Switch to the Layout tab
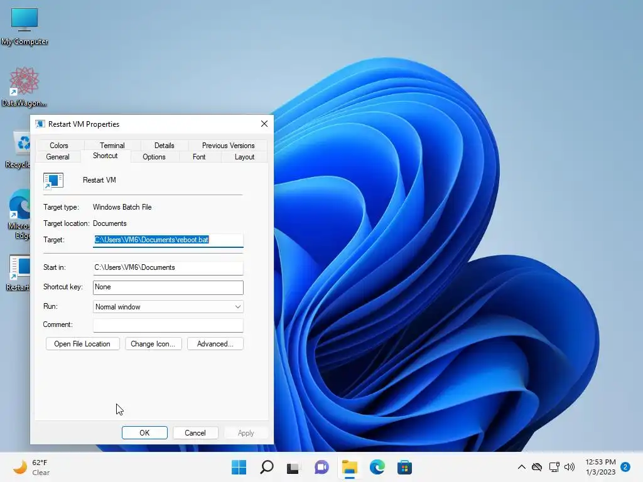 pyautogui.click(x=244, y=157)
